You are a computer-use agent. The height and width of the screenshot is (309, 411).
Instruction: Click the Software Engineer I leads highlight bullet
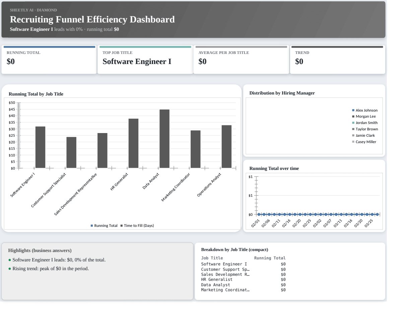tap(57, 260)
